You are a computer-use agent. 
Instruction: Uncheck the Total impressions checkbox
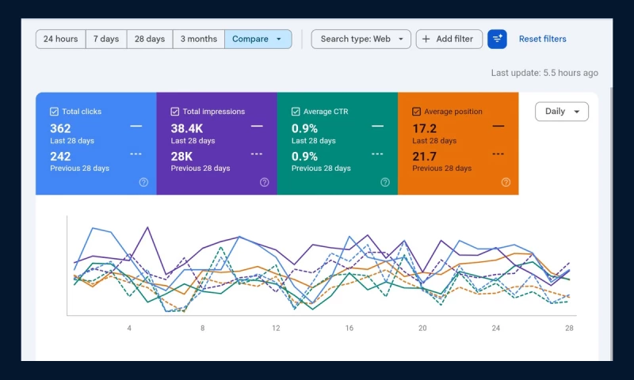[174, 112]
